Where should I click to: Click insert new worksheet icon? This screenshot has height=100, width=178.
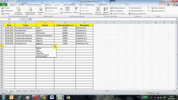(38, 91)
